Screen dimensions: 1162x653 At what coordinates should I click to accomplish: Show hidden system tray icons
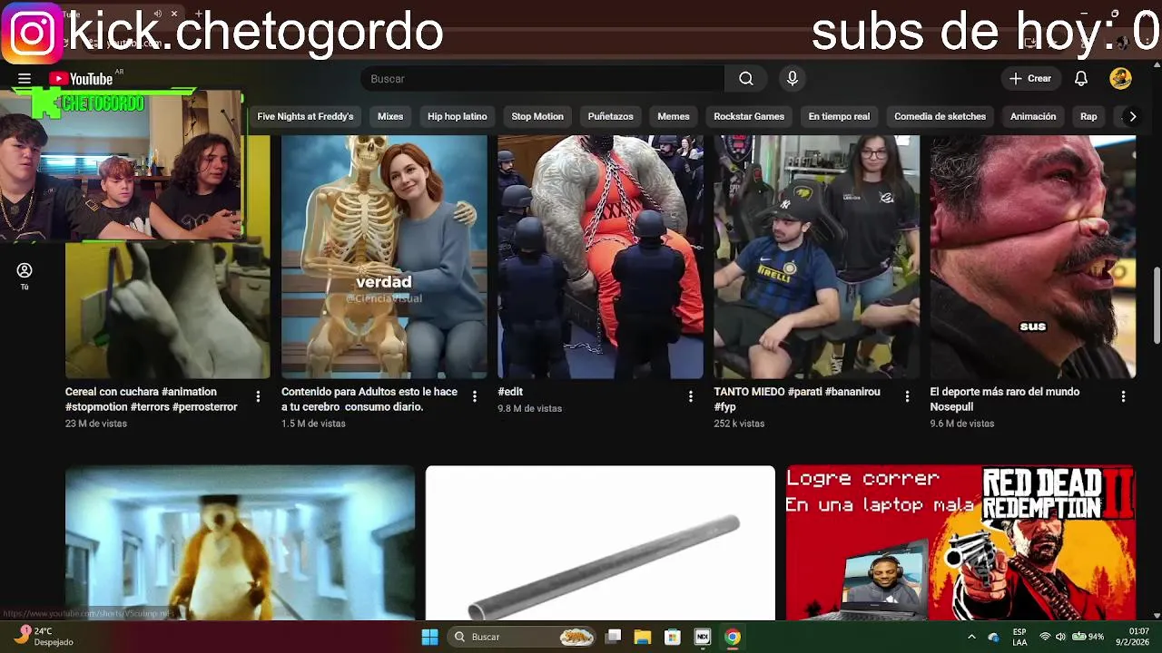pyautogui.click(x=971, y=637)
